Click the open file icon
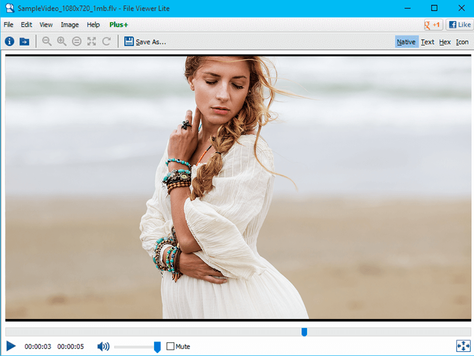Viewport: 474px width, 356px height. [x=24, y=41]
